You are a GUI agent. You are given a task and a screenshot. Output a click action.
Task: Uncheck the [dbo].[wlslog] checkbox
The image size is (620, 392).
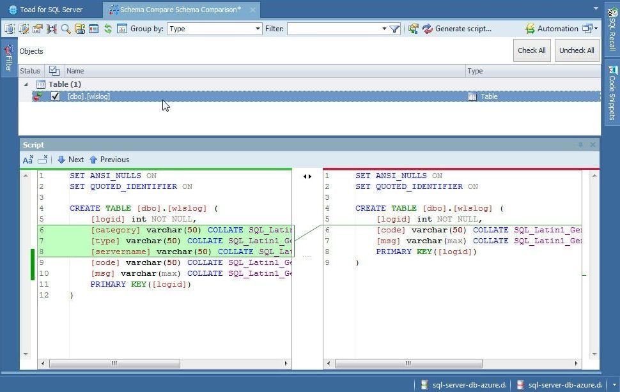click(55, 96)
